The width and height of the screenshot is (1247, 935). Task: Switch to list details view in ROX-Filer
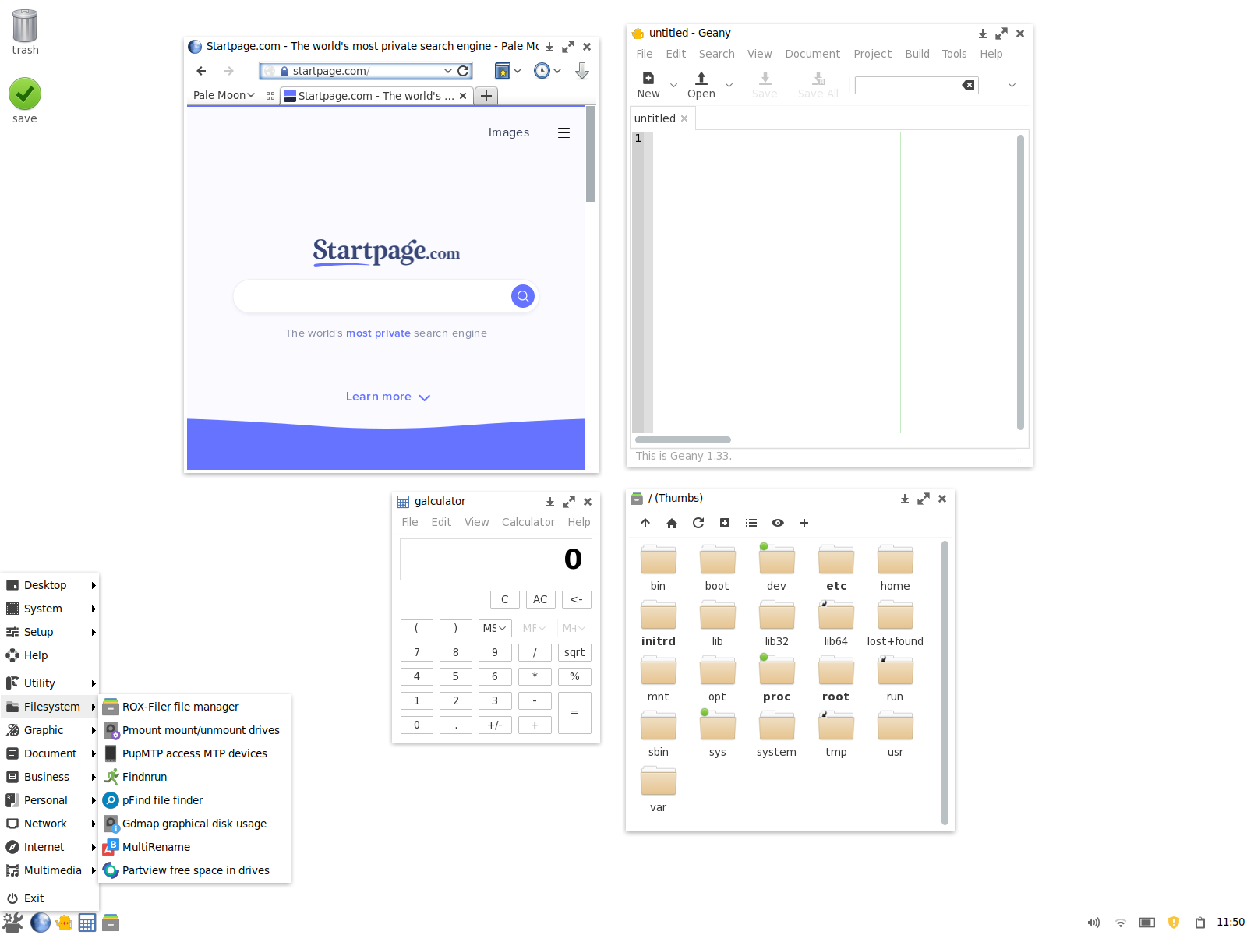tap(751, 523)
